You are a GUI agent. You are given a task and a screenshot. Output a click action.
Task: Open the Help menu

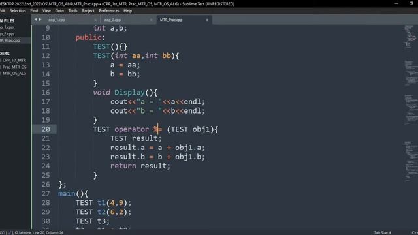tap(128, 11)
